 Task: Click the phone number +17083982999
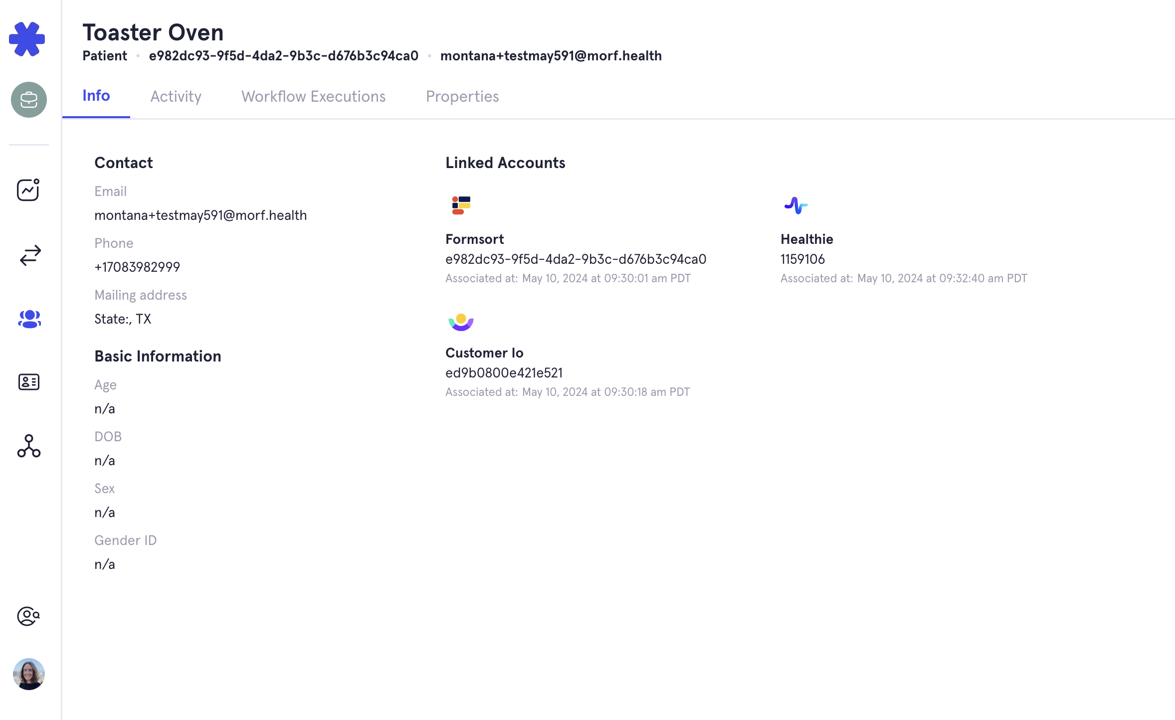coord(137,267)
